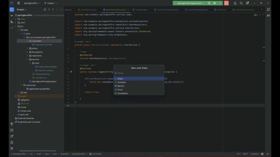Switch to the UserService.java tab
Screen dimensions: 280x157
87,10
